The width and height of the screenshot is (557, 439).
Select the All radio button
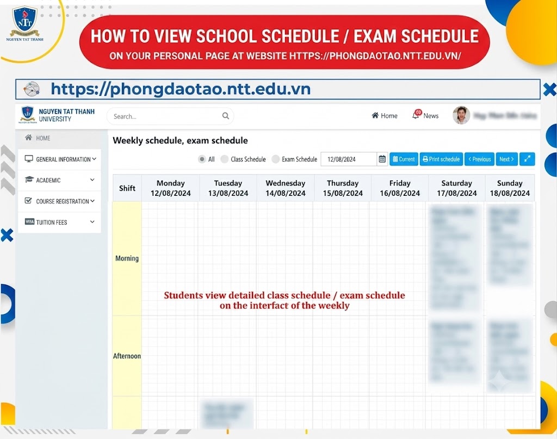point(202,159)
